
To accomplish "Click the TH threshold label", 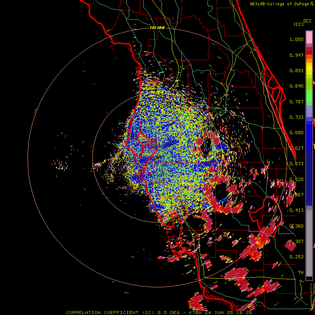I will coord(301,273).
